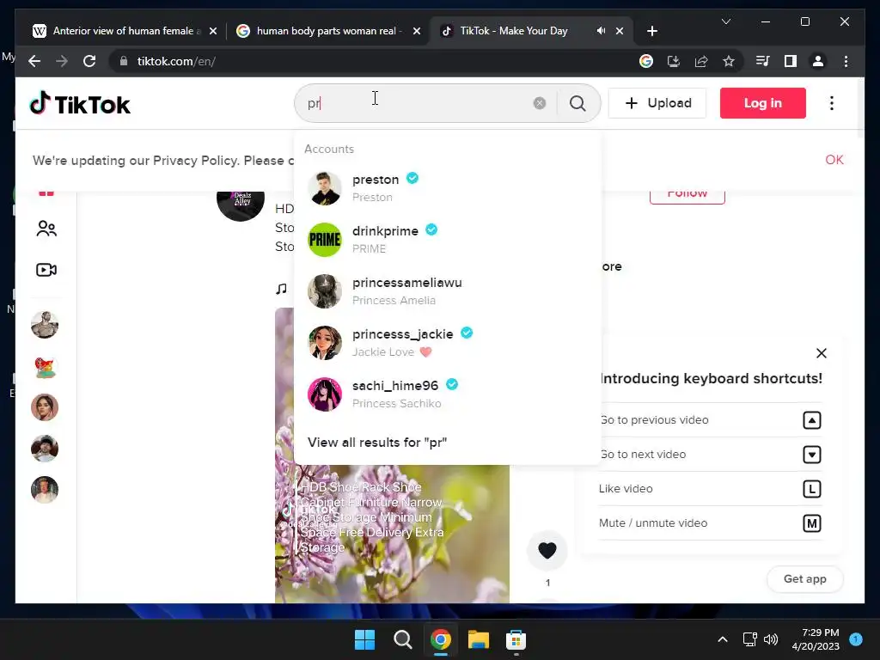Screen dimensions: 880x660
Task: Open a new browser tab
Action: pos(651,31)
